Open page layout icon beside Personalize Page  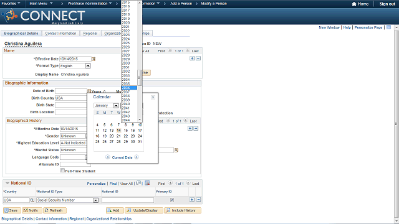click(x=388, y=27)
